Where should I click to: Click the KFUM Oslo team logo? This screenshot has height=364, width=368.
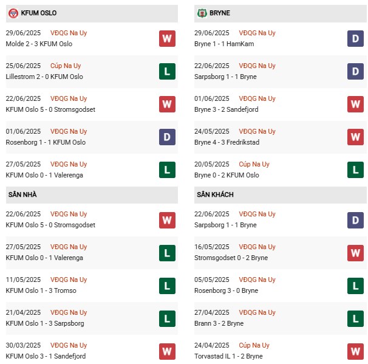click(x=13, y=13)
